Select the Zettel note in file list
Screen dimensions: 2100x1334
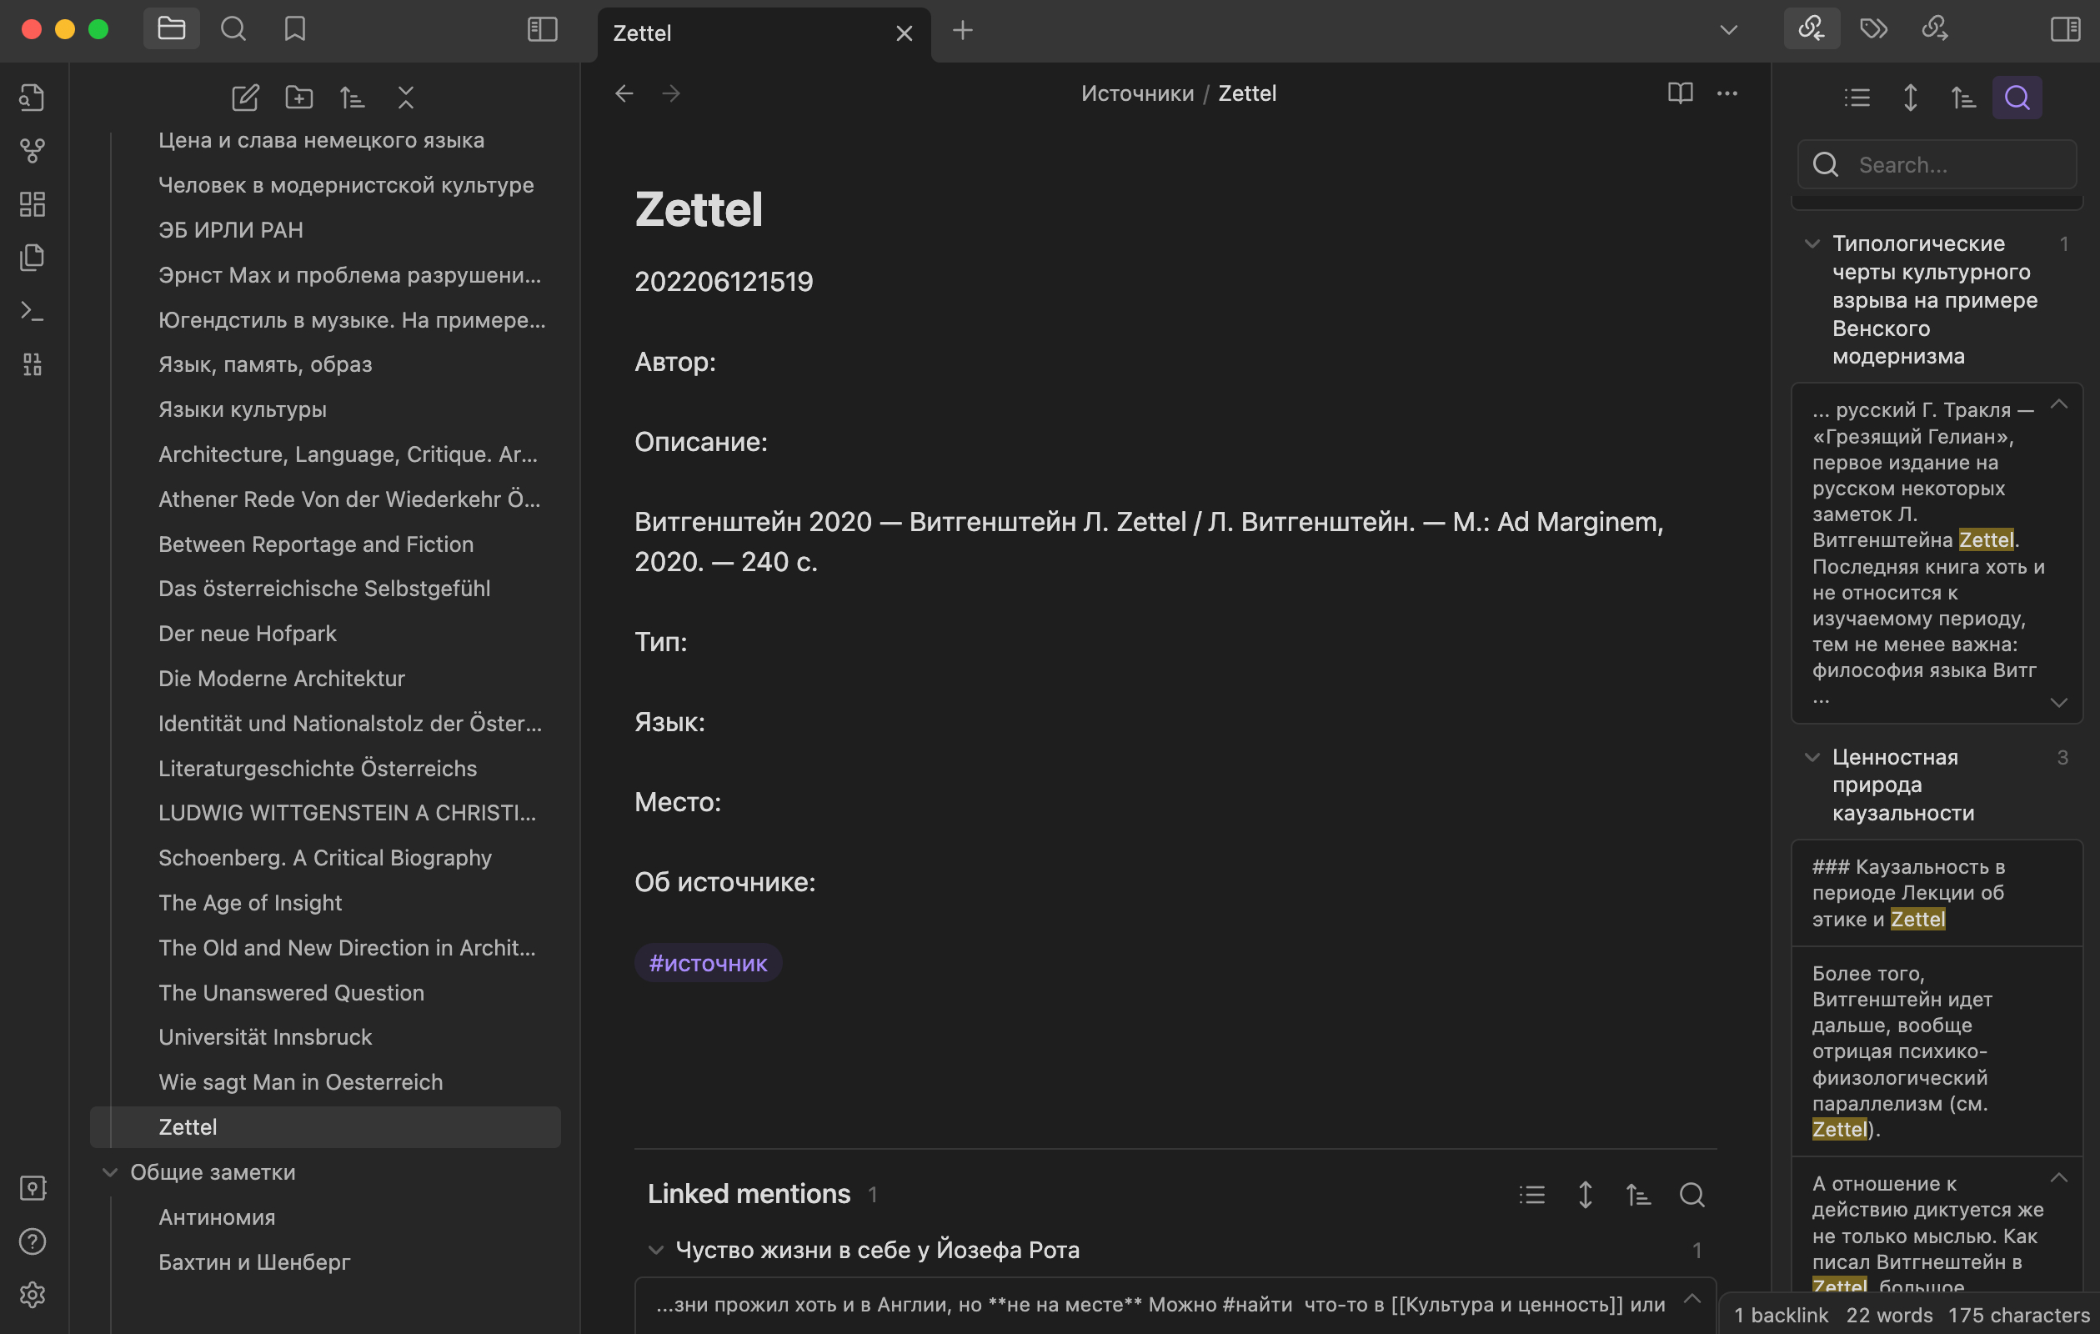coord(325,1127)
